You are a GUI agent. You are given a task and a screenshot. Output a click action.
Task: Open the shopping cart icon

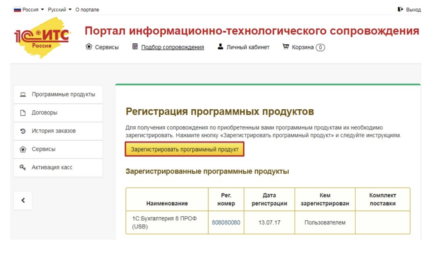[286, 47]
